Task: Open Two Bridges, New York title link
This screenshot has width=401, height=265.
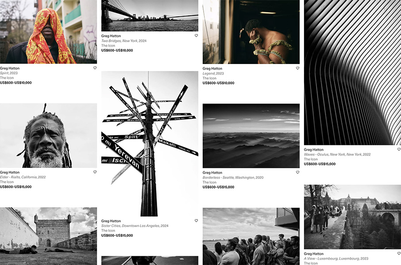Action: click(x=124, y=41)
